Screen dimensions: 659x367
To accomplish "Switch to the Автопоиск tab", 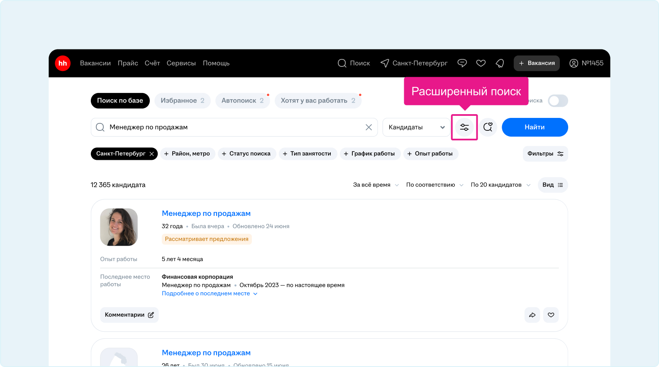I will (x=243, y=100).
